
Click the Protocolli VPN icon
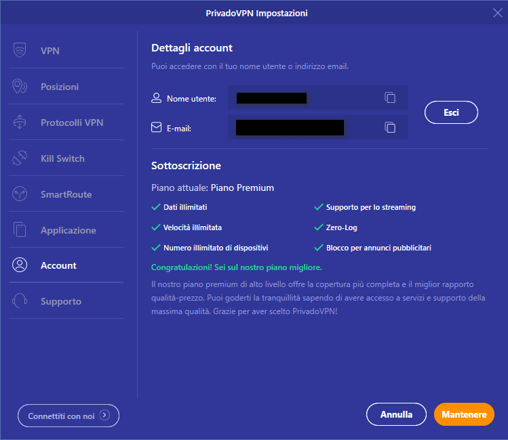pos(20,123)
